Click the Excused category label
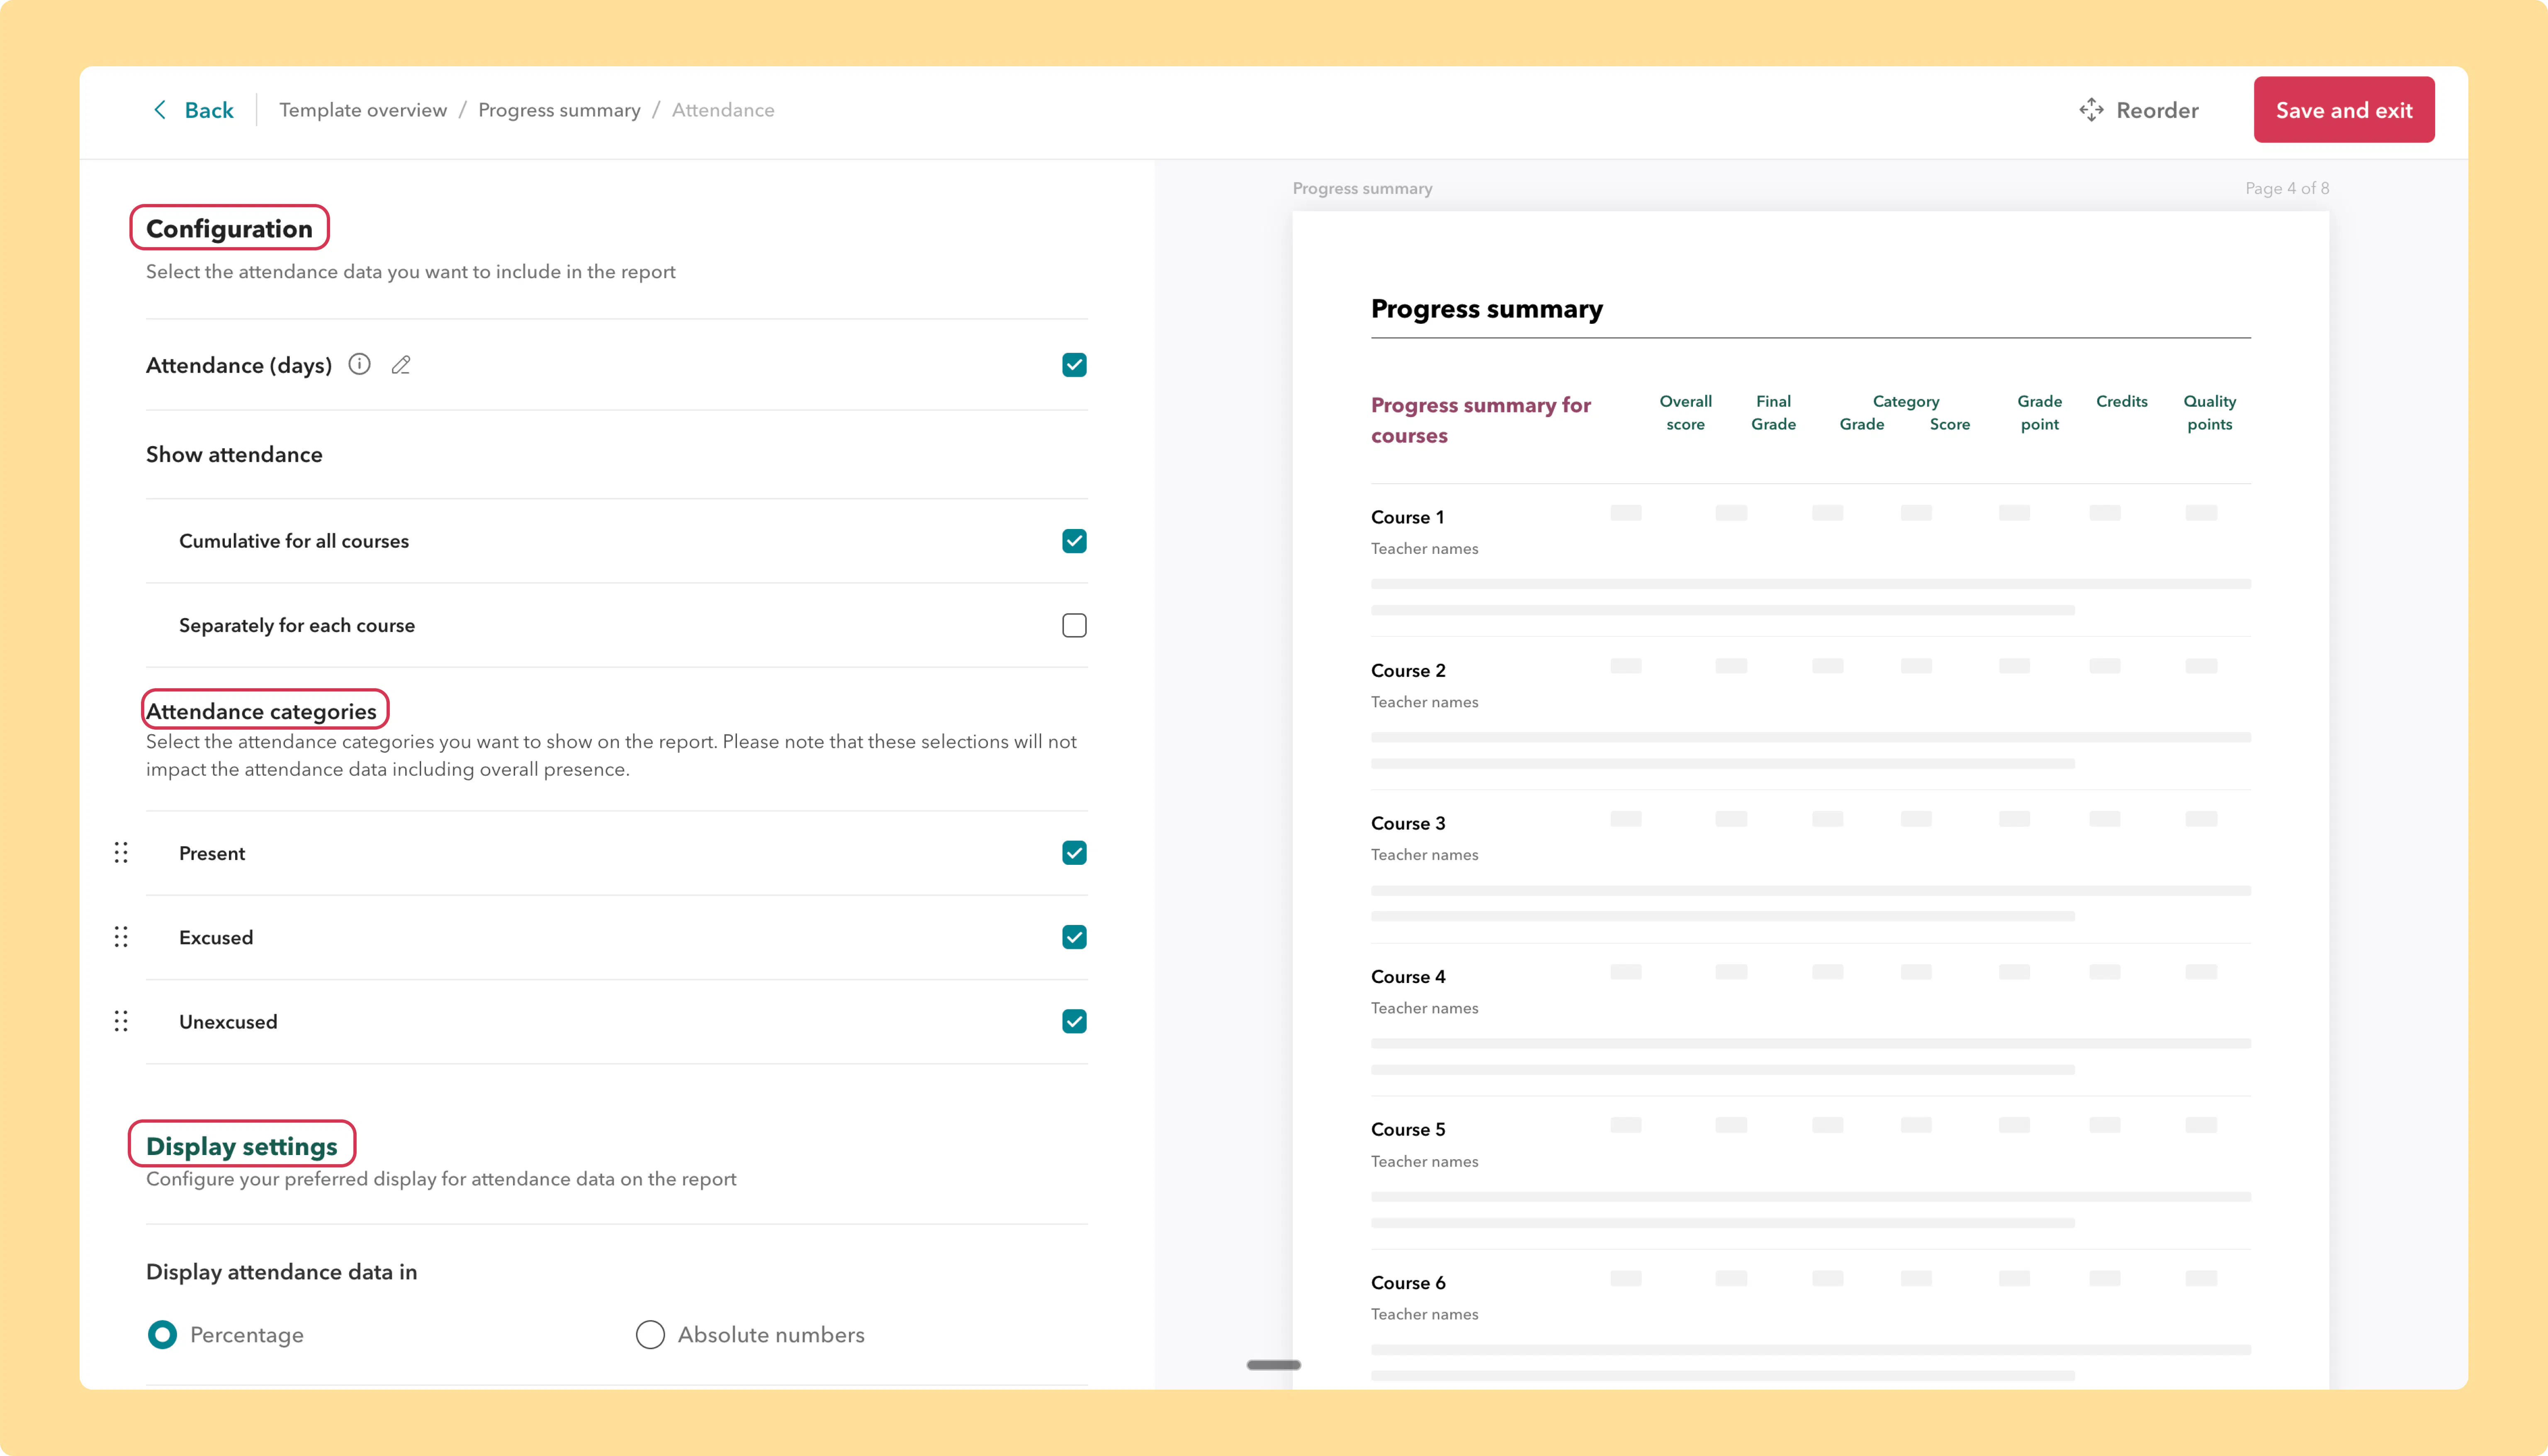Screen dimensions: 2548x1456 point(216,938)
